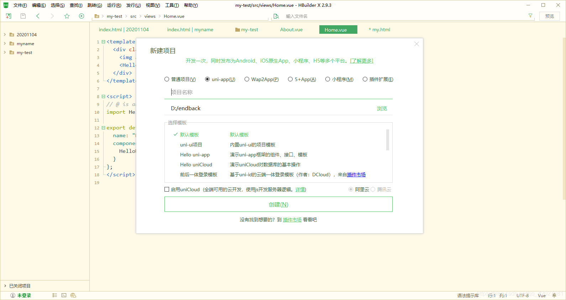Fold the export default block on line 12
The width and height of the screenshot is (566, 300).
(103, 128)
